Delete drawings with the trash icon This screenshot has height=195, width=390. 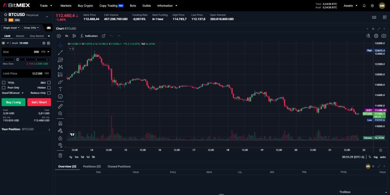[60, 155]
